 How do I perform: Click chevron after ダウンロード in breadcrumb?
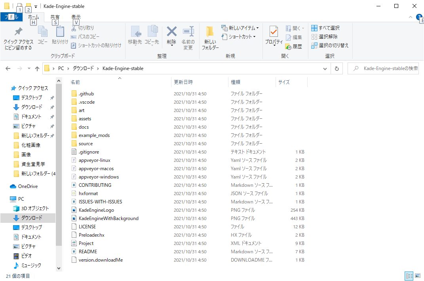click(x=98, y=69)
